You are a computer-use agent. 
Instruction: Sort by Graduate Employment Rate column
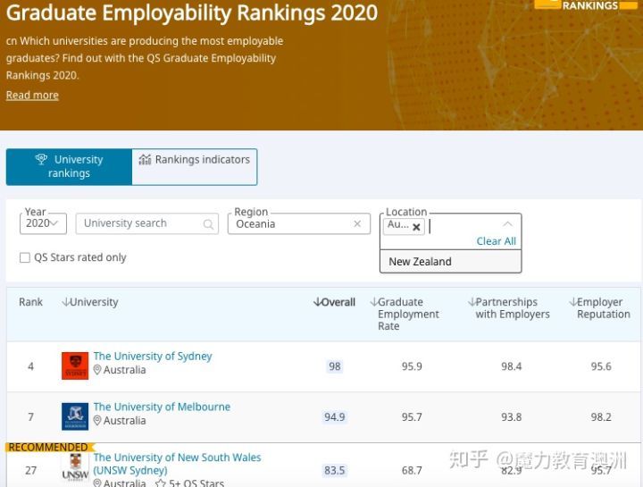pos(405,314)
